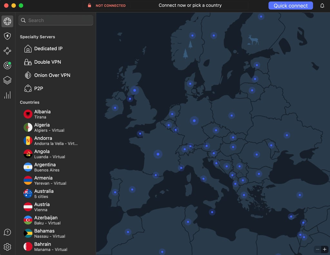
Task: Connect to Andorra la Vella server
Action: point(56,141)
